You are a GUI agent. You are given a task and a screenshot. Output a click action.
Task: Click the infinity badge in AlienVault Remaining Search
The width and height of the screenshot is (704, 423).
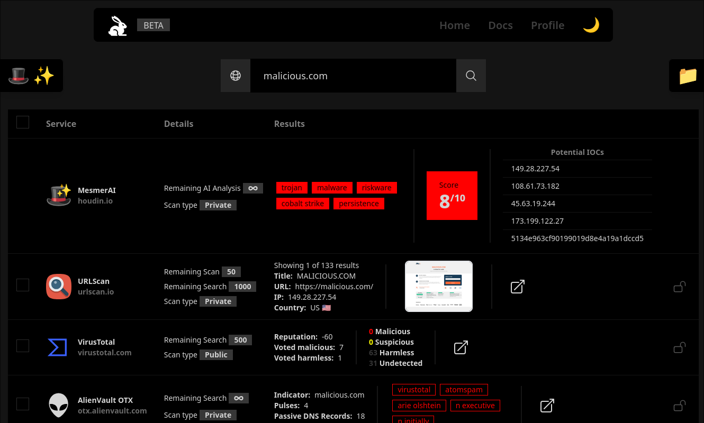239,398
